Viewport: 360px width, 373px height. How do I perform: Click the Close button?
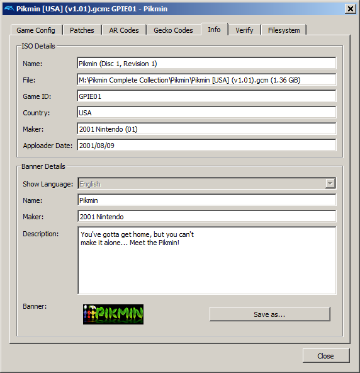click(x=326, y=356)
